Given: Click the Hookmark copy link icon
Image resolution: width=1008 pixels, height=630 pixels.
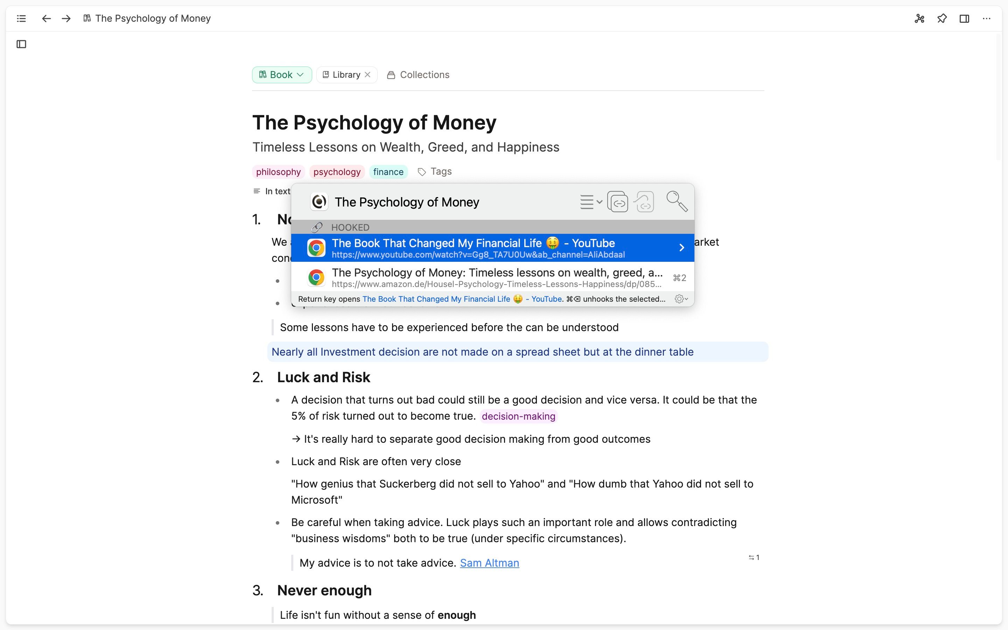Looking at the screenshot, I should point(617,202).
